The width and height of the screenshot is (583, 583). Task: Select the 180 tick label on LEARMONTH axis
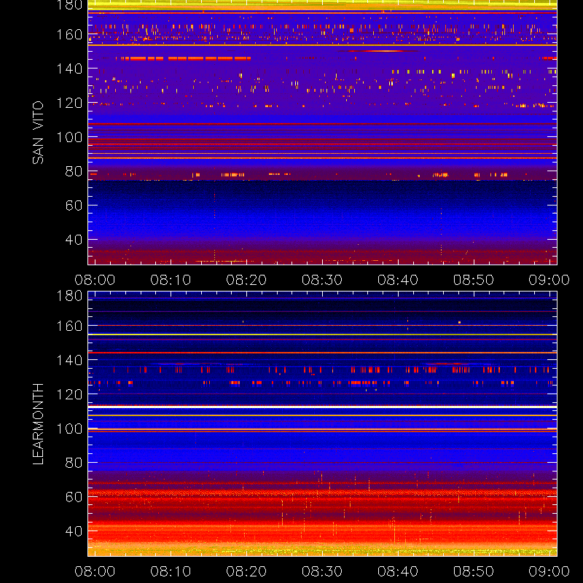pyautogui.click(x=69, y=296)
